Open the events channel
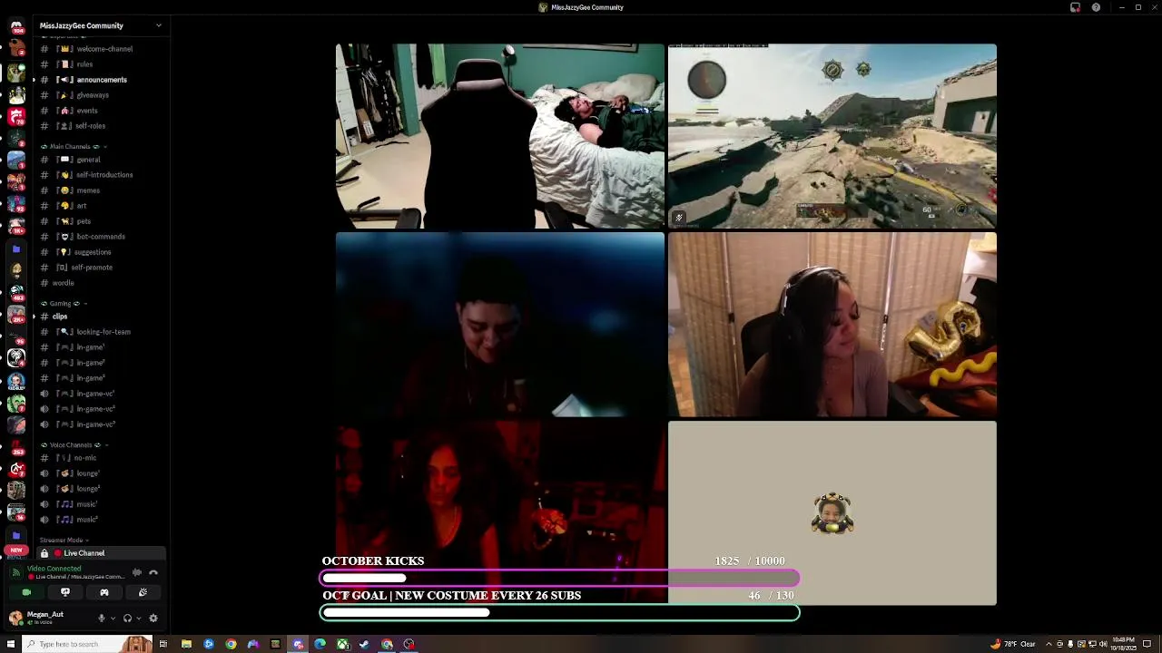Viewport: 1162px width, 653px height. click(101, 111)
